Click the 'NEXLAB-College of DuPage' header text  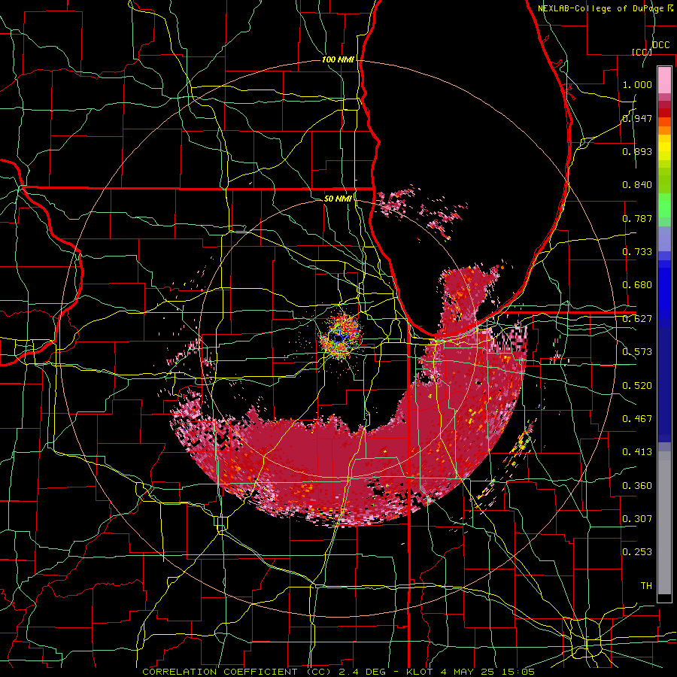coord(600,8)
